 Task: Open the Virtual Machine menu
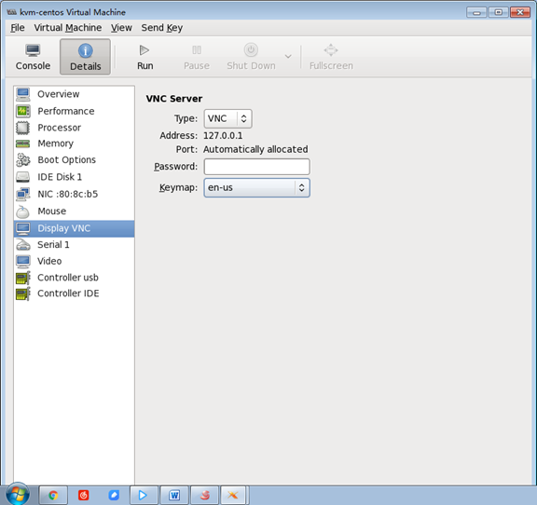click(x=68, y=28)
